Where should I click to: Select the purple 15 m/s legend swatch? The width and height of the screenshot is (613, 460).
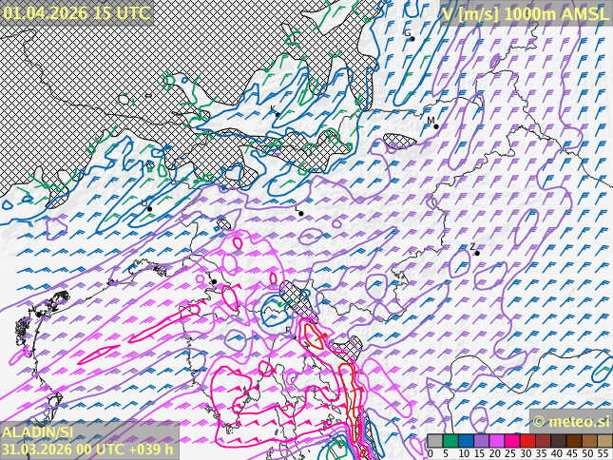(x=481, y=441)
